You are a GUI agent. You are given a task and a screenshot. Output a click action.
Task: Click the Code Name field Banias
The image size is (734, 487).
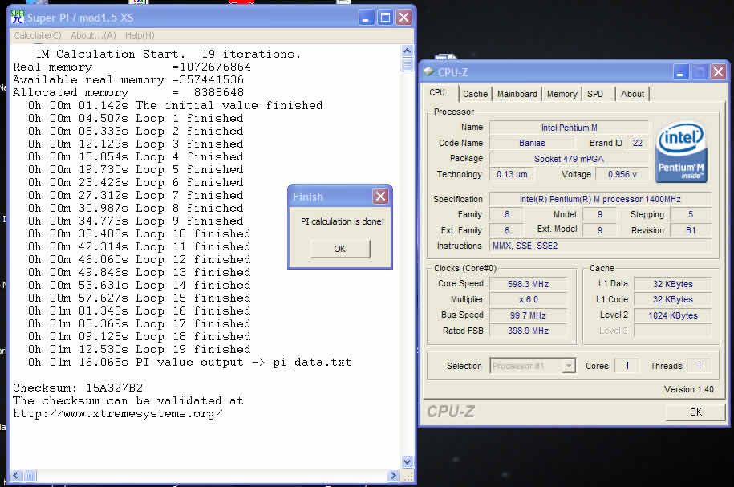pyautogui.click(x=532, y=143)
